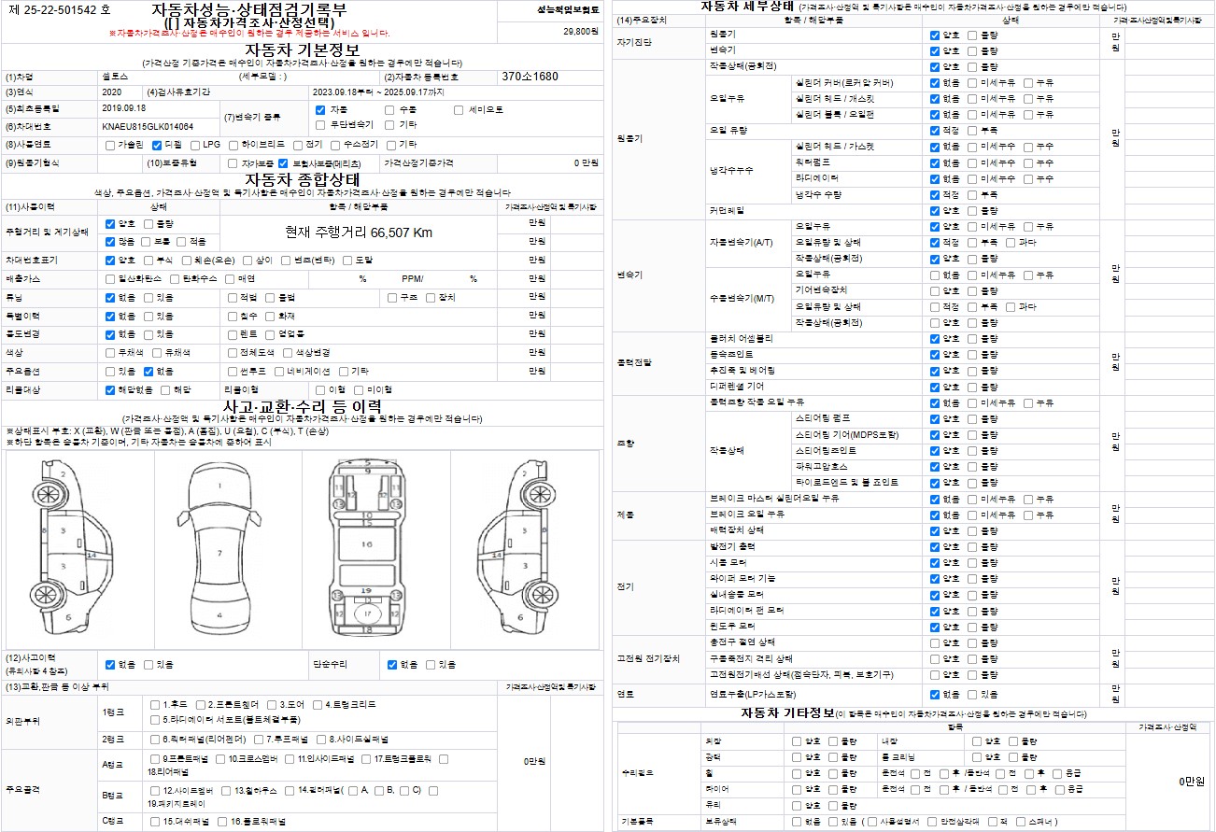Tick the LPG fuel checkbox
The height and width of the screenshot is (832, 1216).
click(x=194, y=145)
